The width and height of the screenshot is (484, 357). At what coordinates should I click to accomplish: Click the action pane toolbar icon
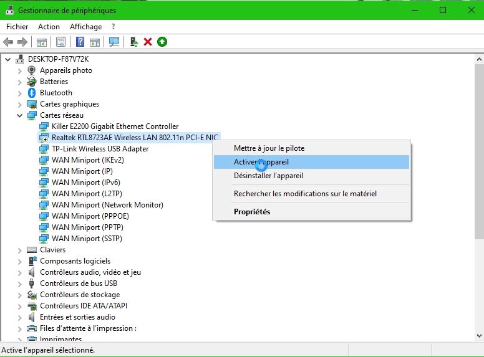coord(95,42)
